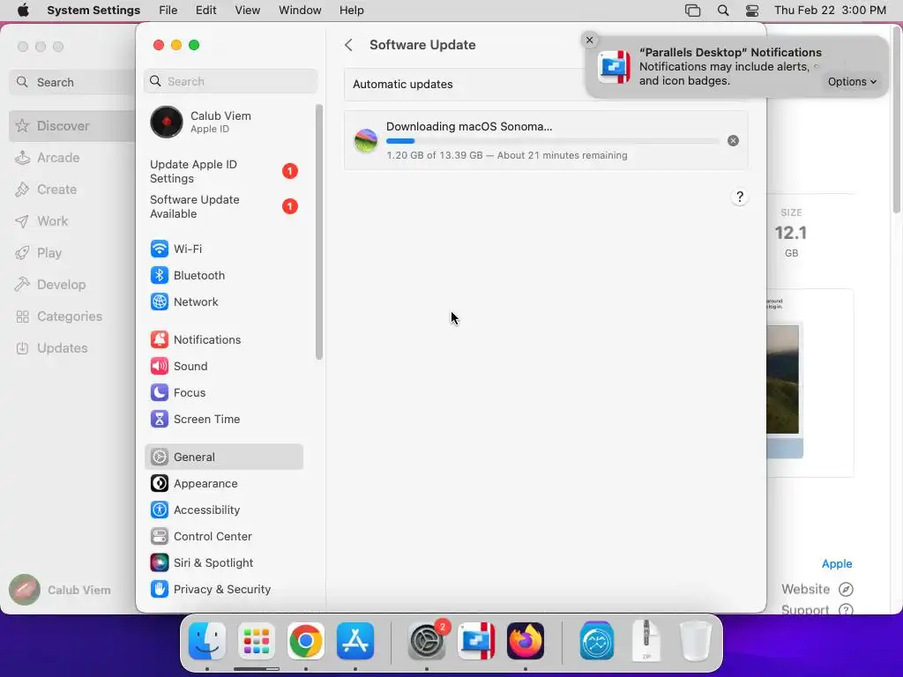Select Work in App Store sidebar
903x677 pixels.
[x=72, y=221]
